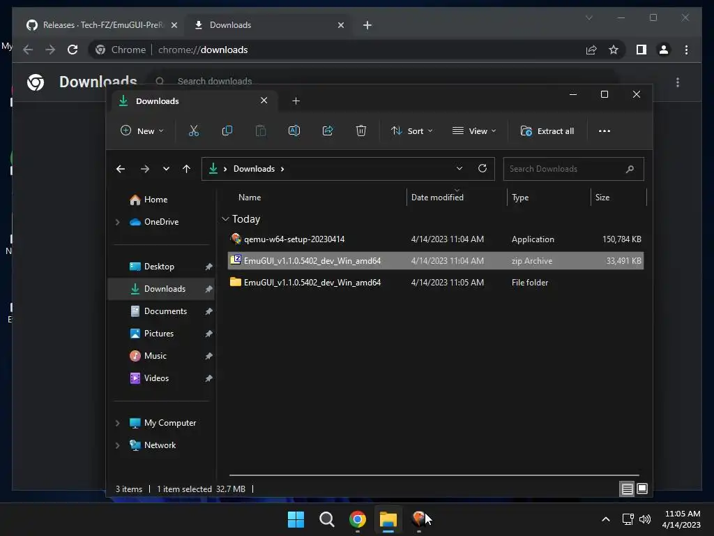This screenshot has height=536, width=714.
Task: Open Chrome three-dot main menu
Action: pos(686,50)
